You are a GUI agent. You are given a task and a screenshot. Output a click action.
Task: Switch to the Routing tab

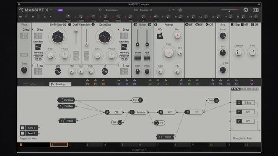point(60,84)
